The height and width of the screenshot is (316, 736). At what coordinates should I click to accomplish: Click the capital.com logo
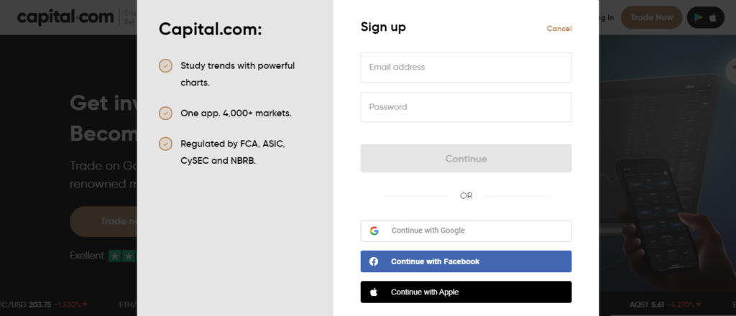click(65, 17)
